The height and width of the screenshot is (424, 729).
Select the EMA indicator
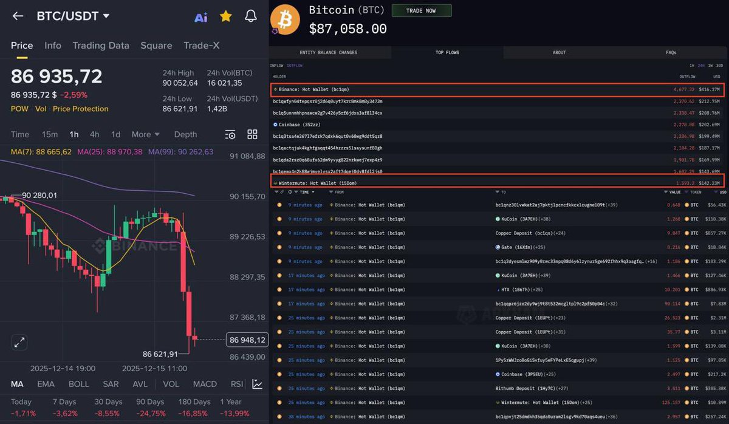click(46, 384)
